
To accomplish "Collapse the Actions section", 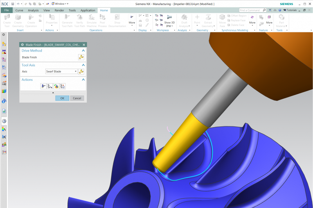I will point(83,80).
